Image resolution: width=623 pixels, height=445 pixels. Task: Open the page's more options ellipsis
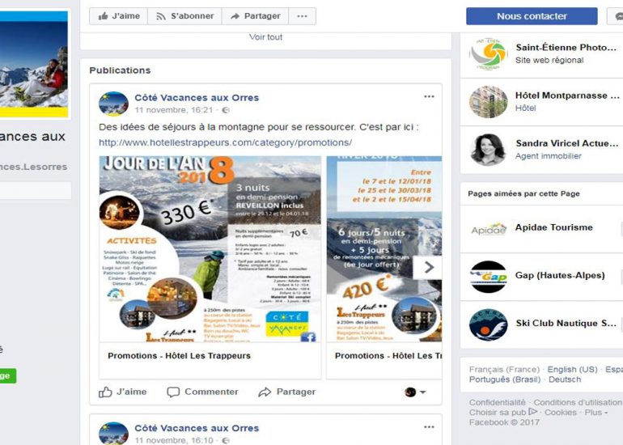coord(302,16)
